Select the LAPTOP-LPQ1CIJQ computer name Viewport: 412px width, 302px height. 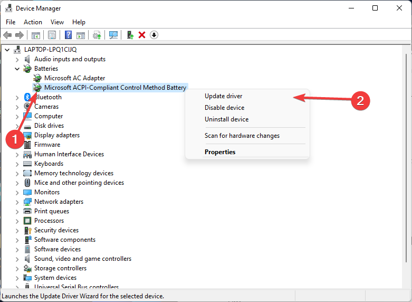[x=50, y=50]
